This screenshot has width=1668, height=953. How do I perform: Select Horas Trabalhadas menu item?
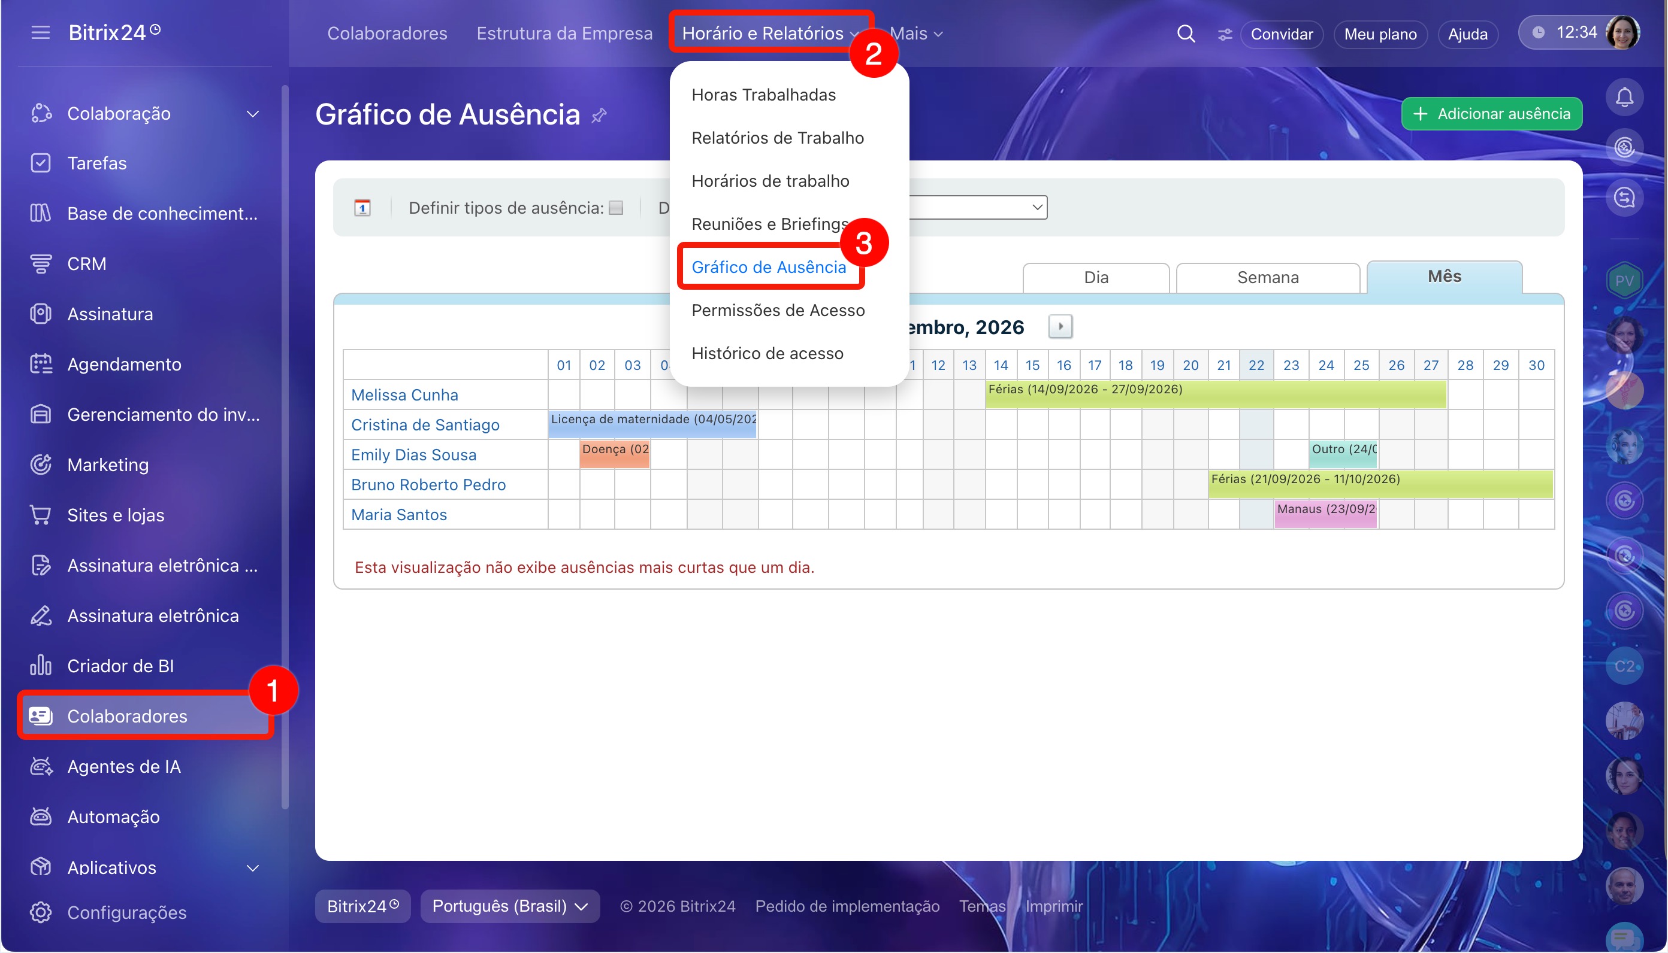point(763,95)
